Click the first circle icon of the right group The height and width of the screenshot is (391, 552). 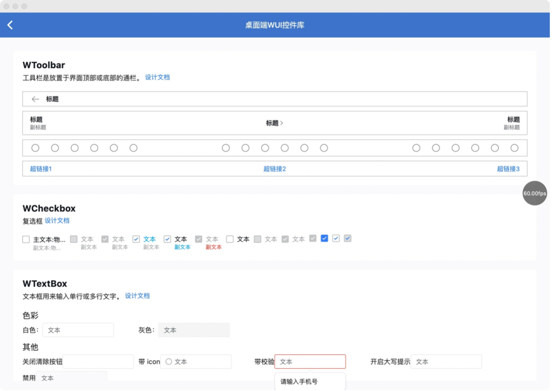pyautogui.click(x=416, y=148)
